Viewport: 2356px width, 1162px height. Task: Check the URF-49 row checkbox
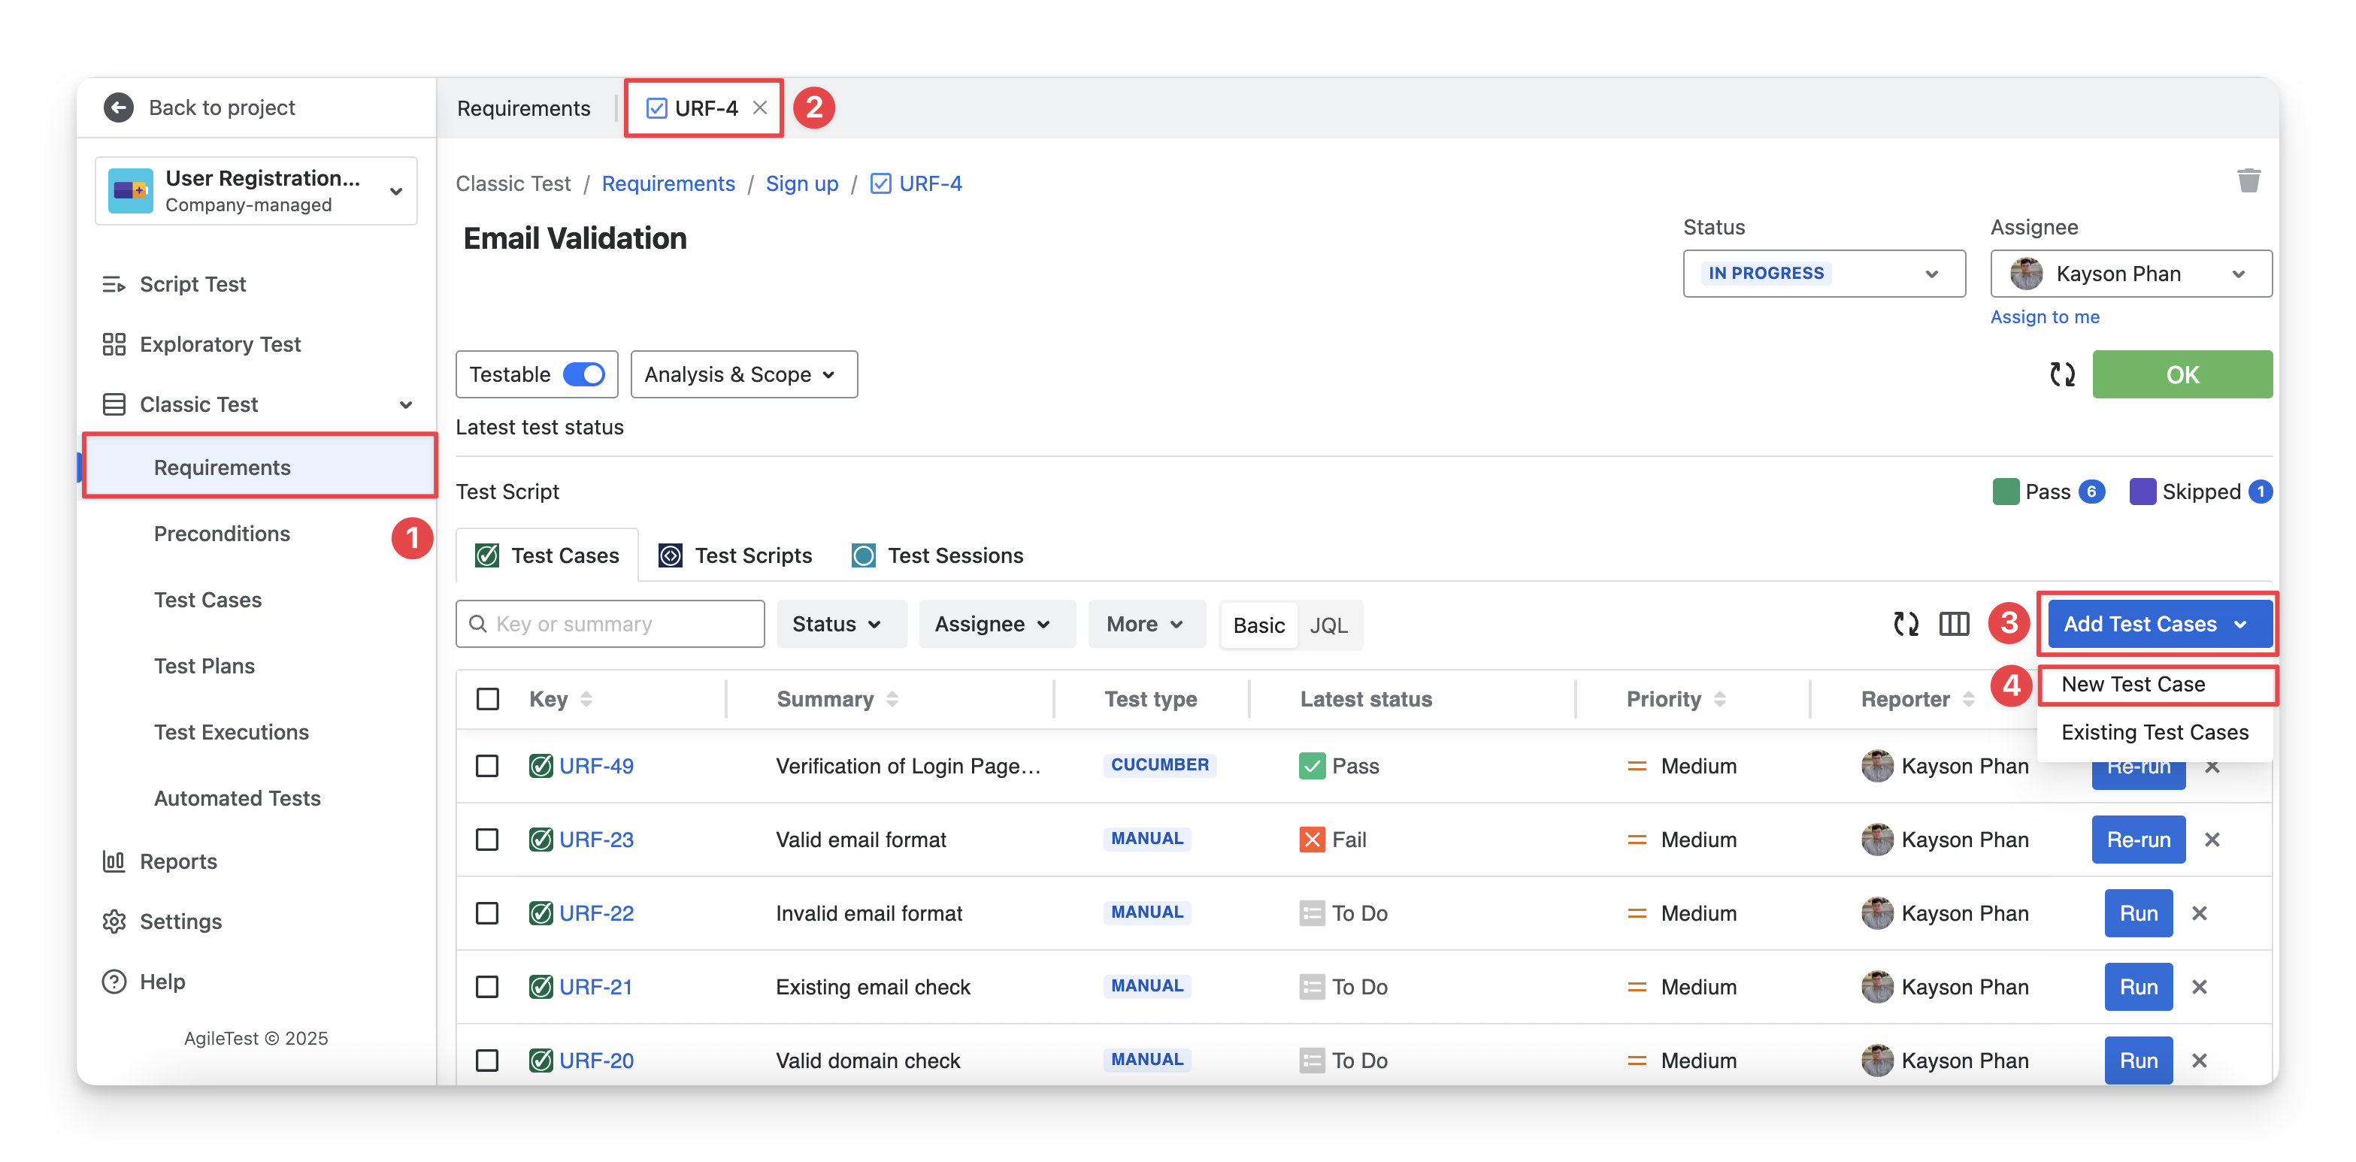487,766
